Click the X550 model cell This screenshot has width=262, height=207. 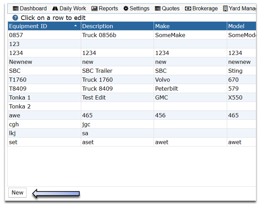point(242,98)
